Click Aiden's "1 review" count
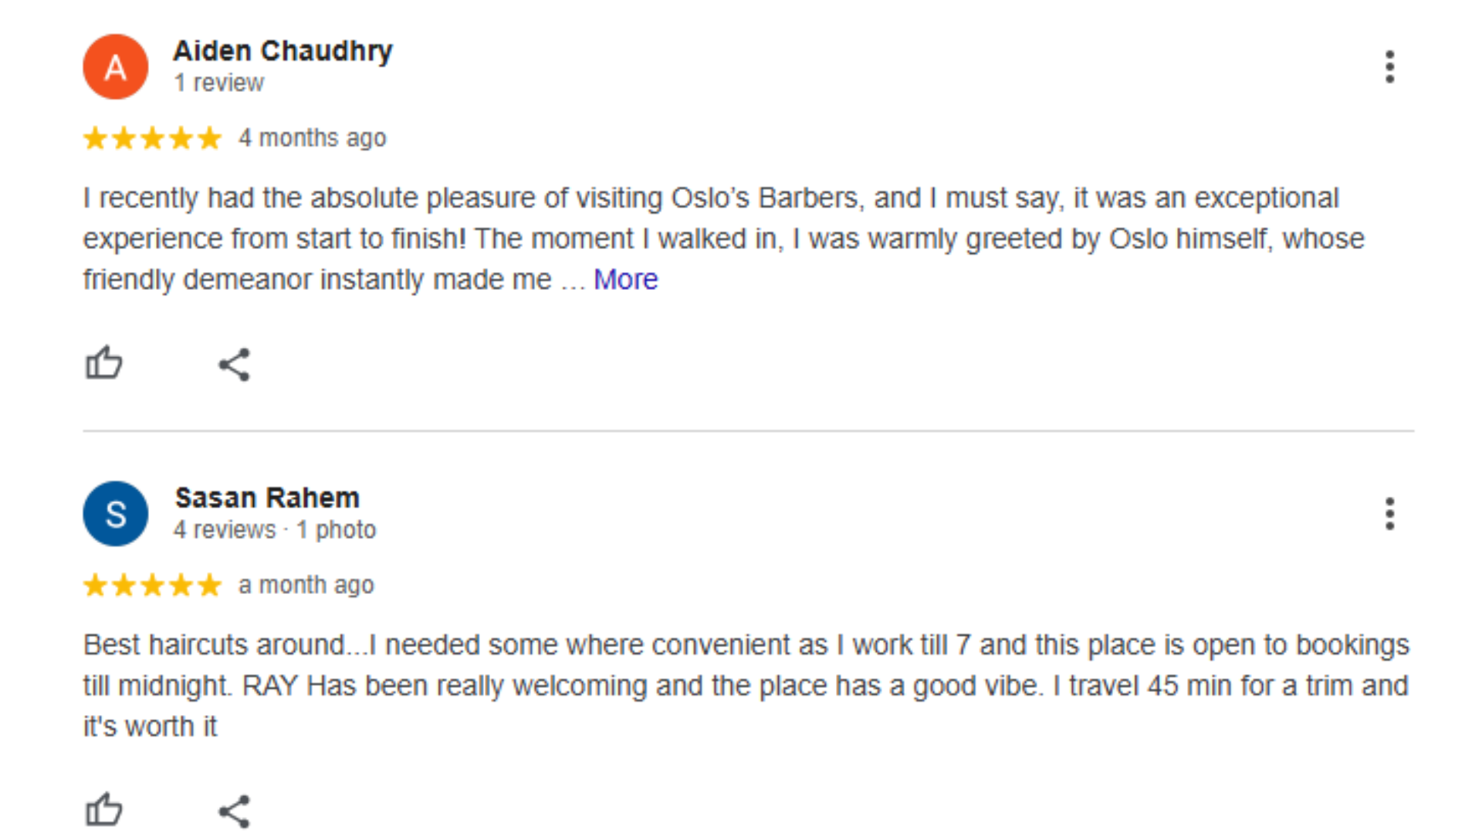 pos(218,83)
